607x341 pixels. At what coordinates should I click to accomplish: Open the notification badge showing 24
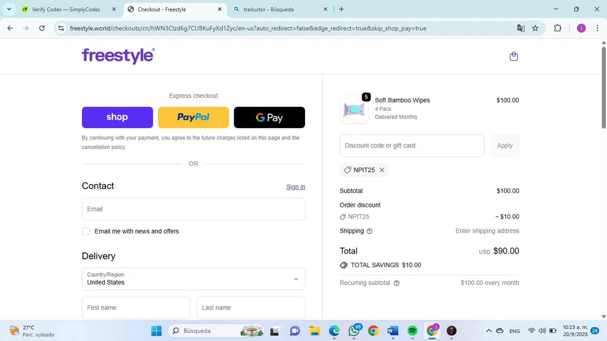tap(594, 331)
